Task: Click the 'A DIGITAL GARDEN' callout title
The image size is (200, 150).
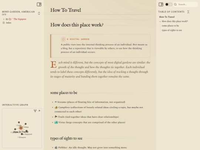Action: (78, 39)
